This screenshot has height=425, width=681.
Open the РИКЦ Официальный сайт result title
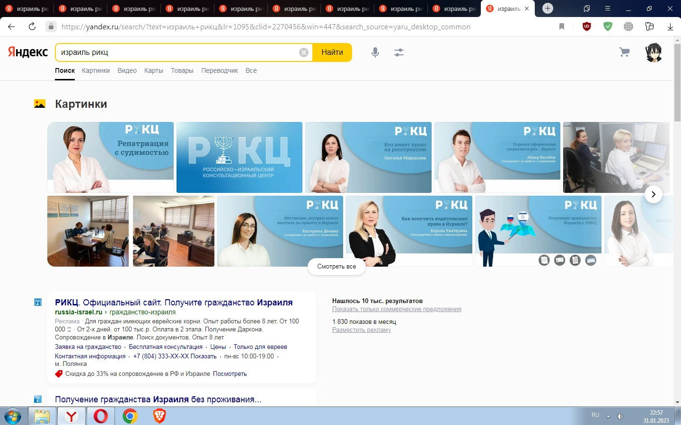(174, 303)
